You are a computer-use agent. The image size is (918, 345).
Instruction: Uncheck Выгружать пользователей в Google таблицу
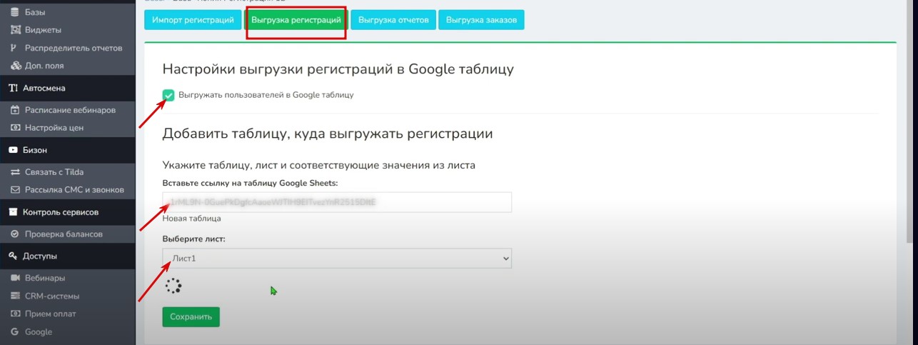tap(168, 95)
